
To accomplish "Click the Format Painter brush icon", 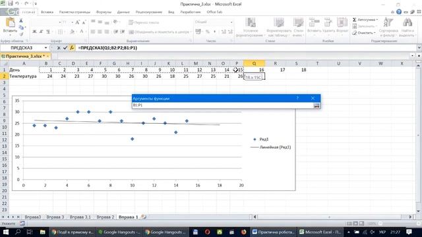I will (x=21, y=34).
